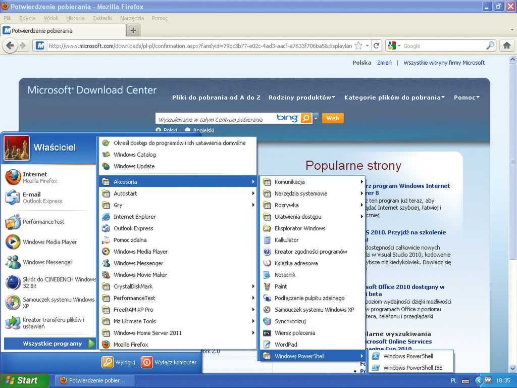Viewport: 517px width, 388px height.
Task: Expand the CrystalDiskMark folder submenu
Action: tap(178, 286)
